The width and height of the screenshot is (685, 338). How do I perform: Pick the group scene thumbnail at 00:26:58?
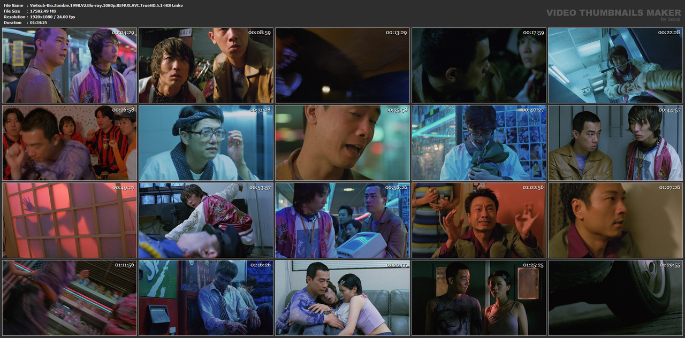point(70,143)
